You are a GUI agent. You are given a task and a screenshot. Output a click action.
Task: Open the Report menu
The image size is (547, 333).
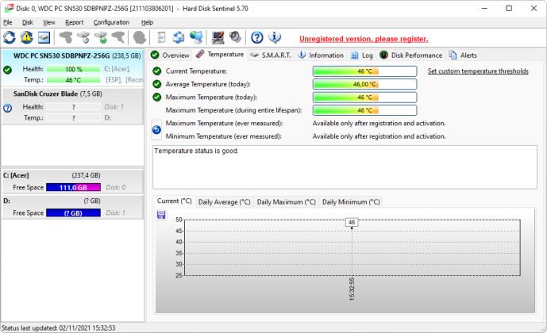(x=75, y=22)
